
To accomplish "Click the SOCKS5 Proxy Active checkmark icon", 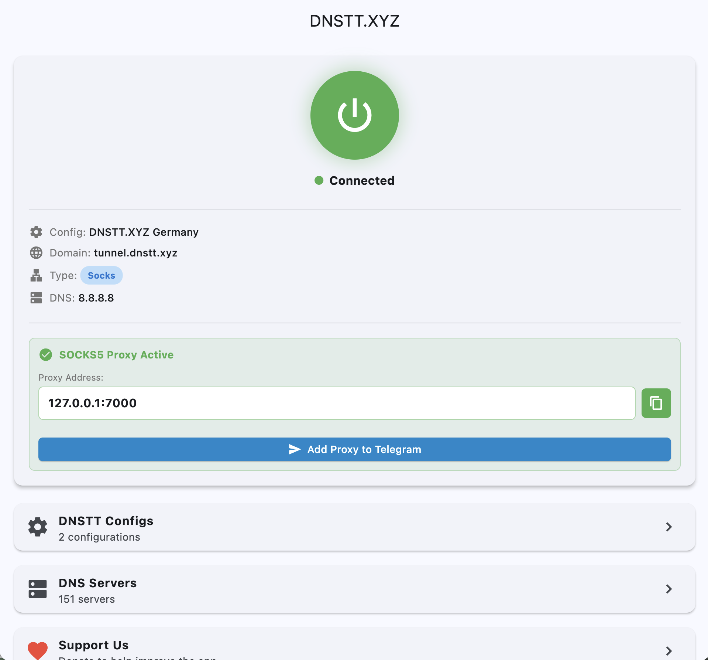I will [x=46, y=355].
